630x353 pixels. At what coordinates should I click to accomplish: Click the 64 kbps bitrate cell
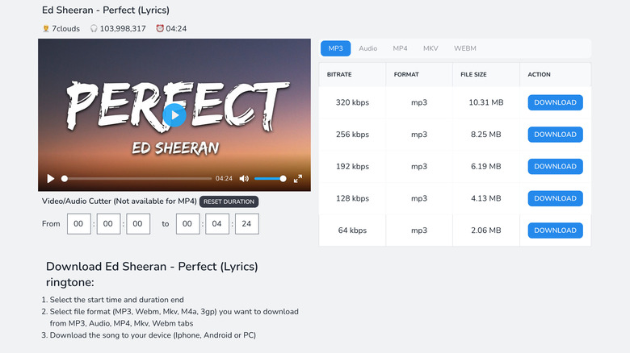coord(352,230)
